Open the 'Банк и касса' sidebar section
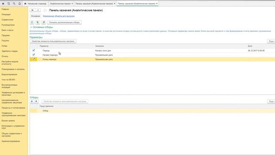Image resolution: width=275 pixels, height=155 pixels. tap(7, 30)
